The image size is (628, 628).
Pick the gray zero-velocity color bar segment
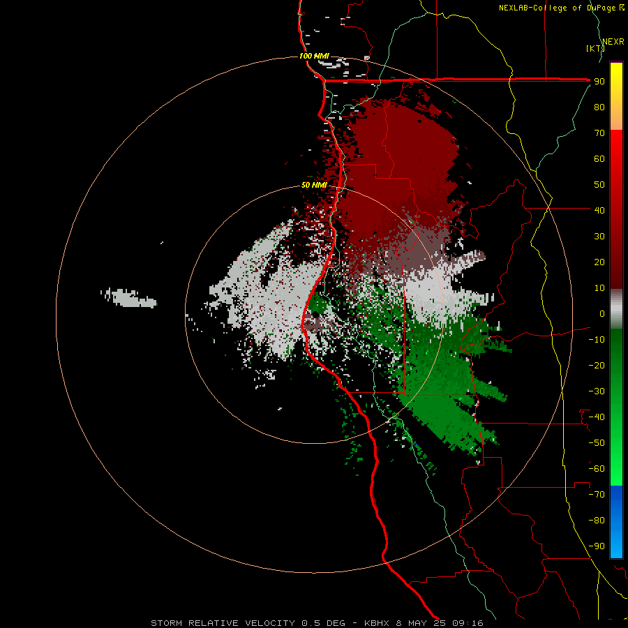616,309
